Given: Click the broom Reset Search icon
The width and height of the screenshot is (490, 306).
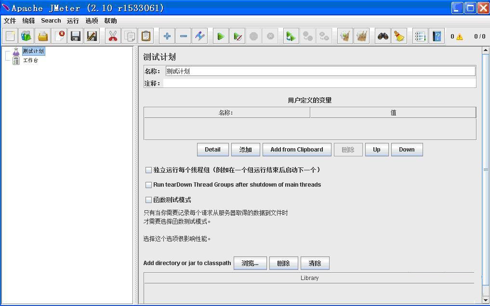Looking at the screenshot, I should [399, 37].
